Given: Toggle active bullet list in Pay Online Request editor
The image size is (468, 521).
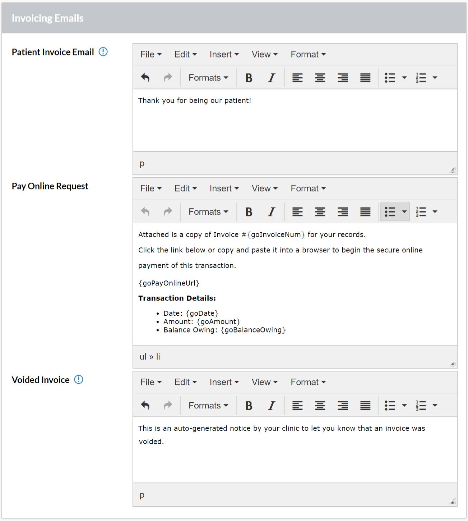Looking at the screenshot, I should point(390,212).
